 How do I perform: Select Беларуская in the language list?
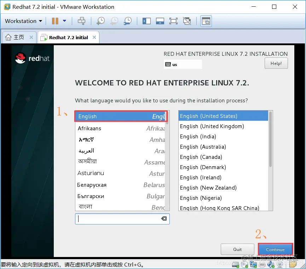(121, 185)
